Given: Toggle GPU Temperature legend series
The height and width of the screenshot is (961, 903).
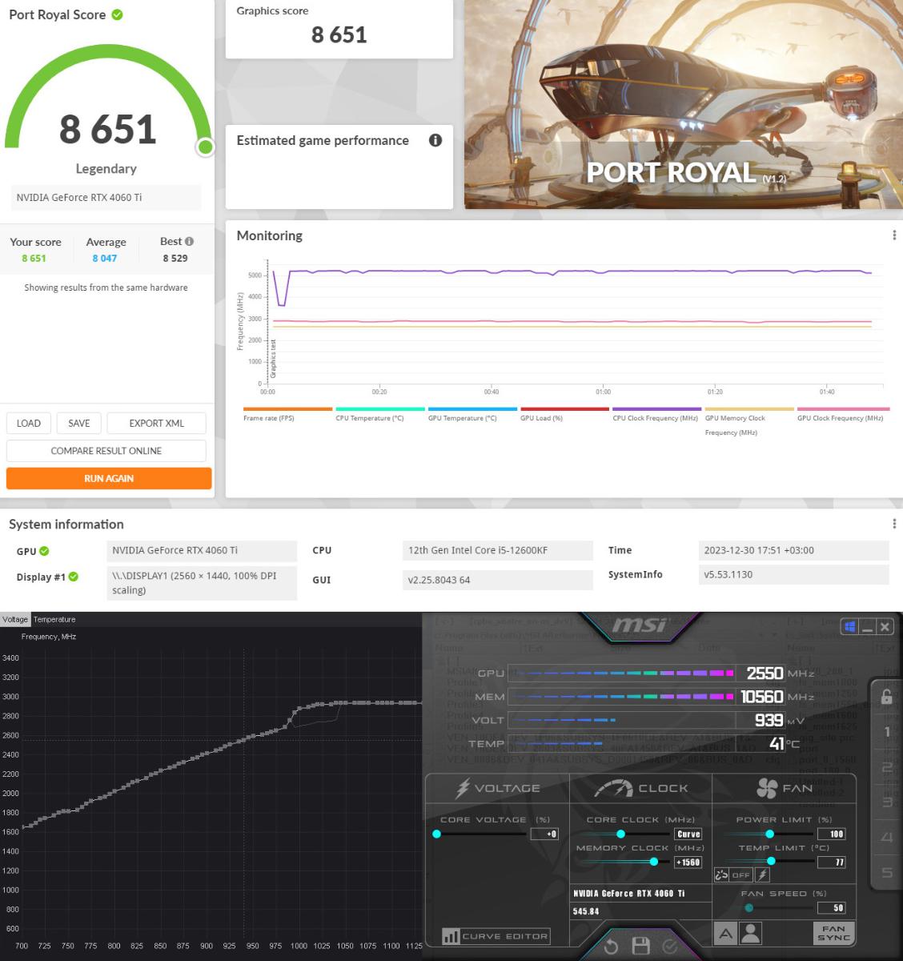Looking at the screenshot, I should pos(472,414).
